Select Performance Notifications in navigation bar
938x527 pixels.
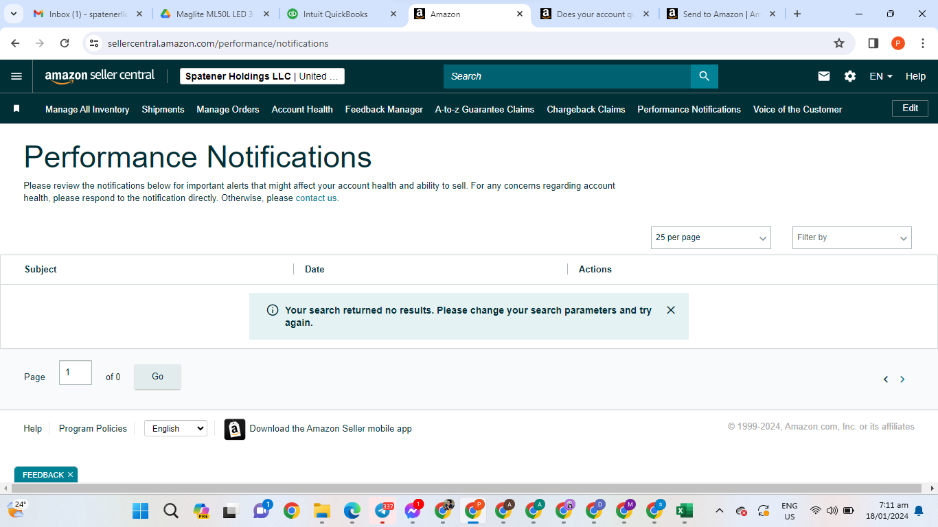pyautogui.click(x=689, y=109)
